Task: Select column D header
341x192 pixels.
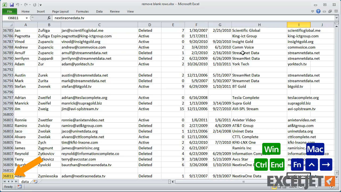Action: pyautogui.click(x=149, y=25)
